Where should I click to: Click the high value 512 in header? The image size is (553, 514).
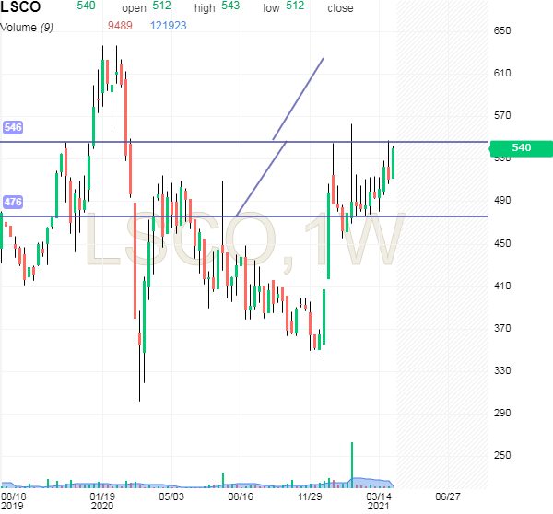pyautogui.click(x=162, y=6)
